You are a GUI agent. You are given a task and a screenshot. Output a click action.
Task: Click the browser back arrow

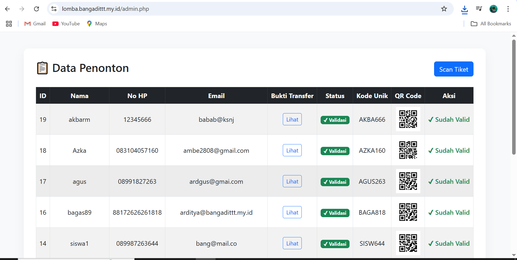pos(8,9)
